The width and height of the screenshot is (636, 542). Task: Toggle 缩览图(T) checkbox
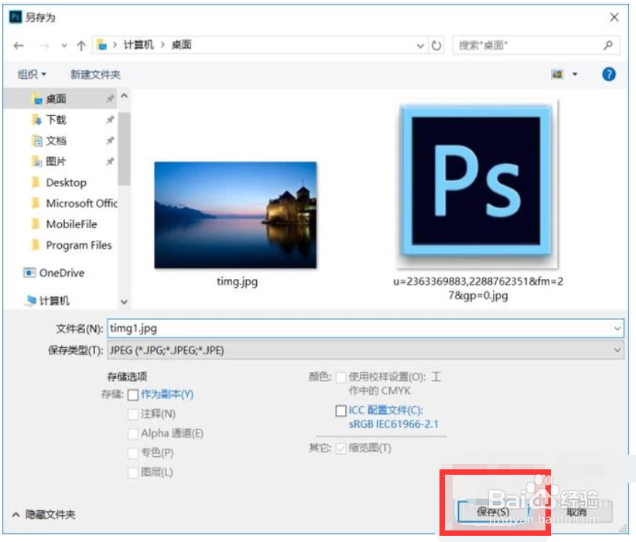[x=341, y=448]
